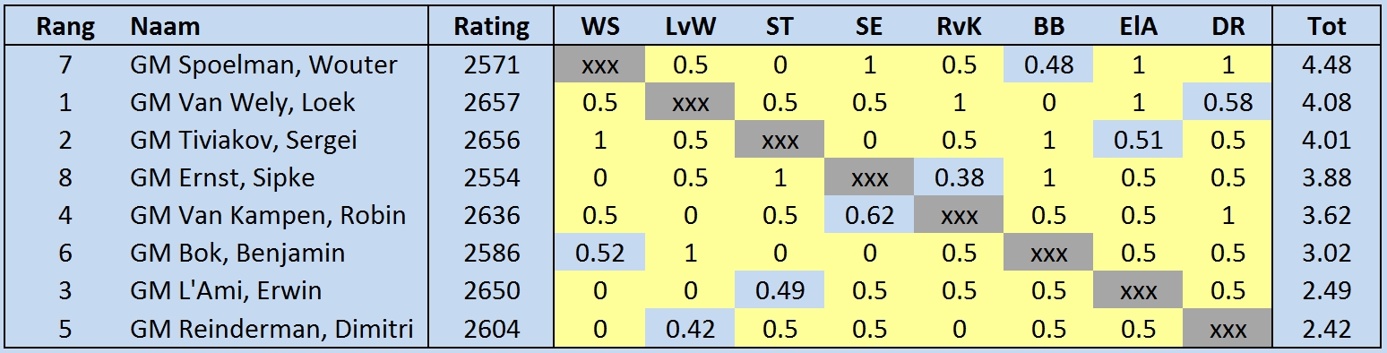Click the Rating column header
Viewport: 1387px width, 353px height.
[492, 27]
